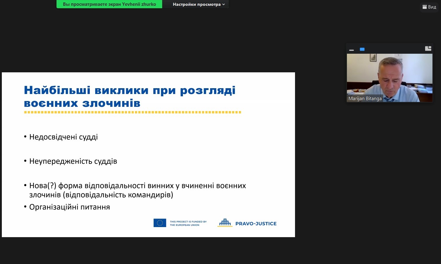Click the bullet Неупередженість суддів
The width and height of the screenshot is (441, 264).
pyautogui.click(x=73, y=161)
